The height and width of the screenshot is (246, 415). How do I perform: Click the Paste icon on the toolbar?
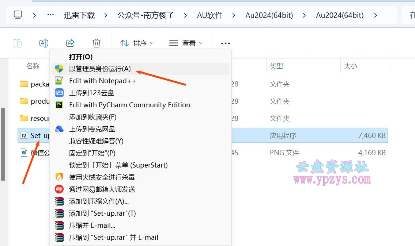click(x=18, y=43)
